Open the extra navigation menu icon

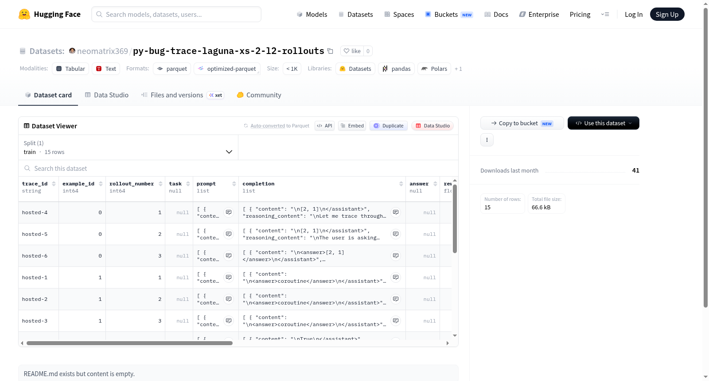point(605,14)
